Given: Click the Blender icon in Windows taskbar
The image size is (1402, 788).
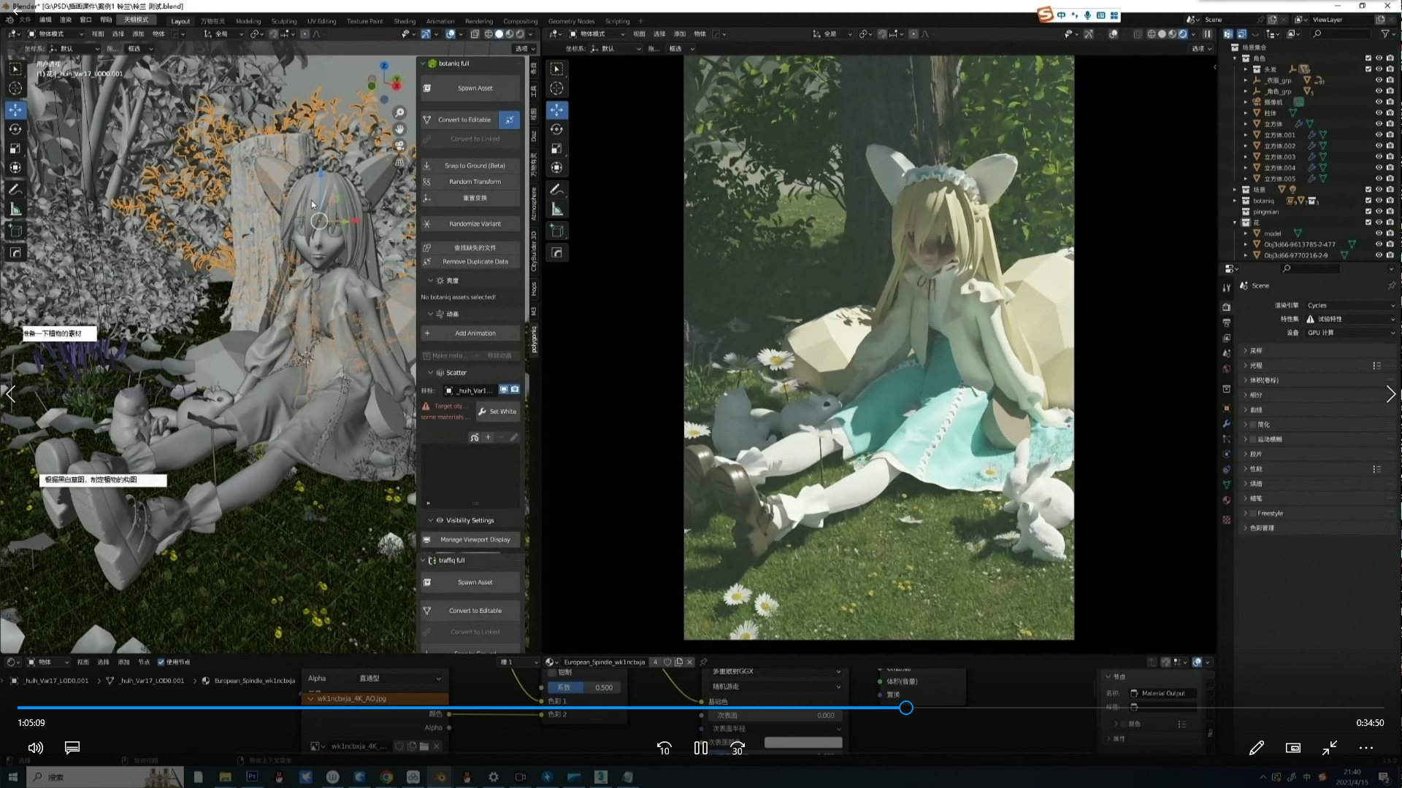Looking at the screenshot, I should [x=440, y=777].
